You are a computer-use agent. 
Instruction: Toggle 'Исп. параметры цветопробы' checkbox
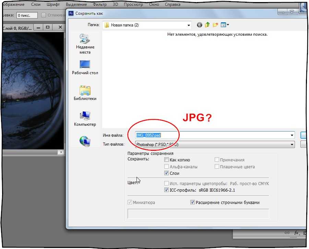167,183
